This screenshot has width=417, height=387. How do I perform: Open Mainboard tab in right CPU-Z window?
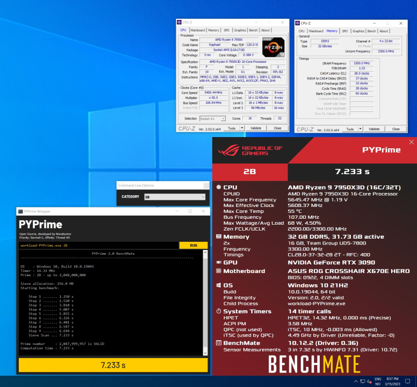[x=316, y=31]
